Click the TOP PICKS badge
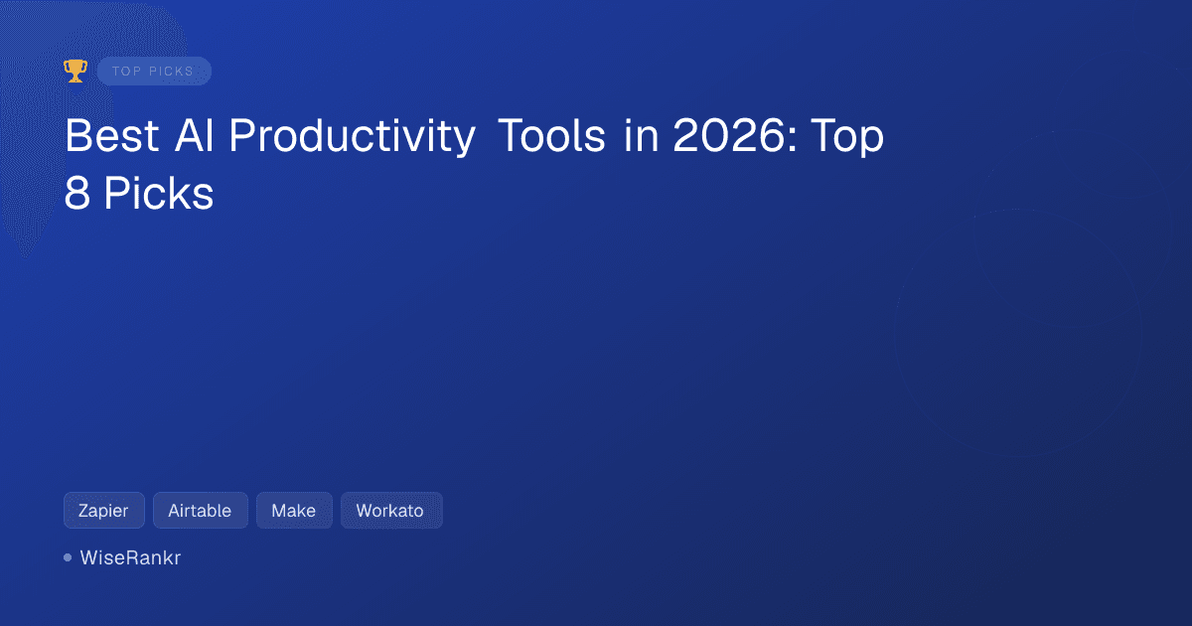 click(154, 71)
